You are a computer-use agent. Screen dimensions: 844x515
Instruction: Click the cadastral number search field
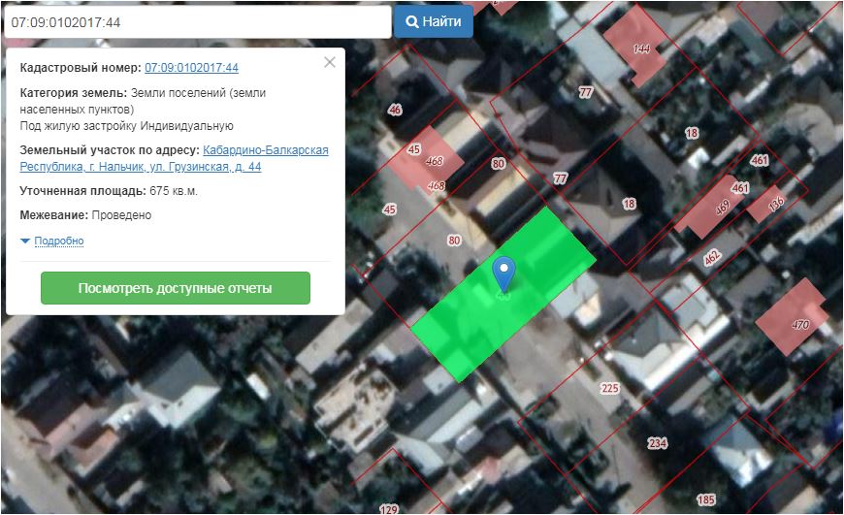tap(197, 21)
